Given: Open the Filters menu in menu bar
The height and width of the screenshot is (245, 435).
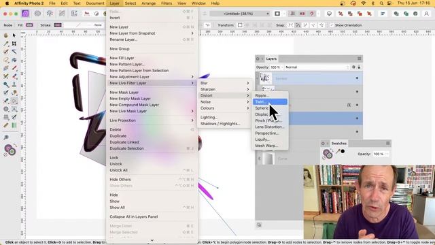Looking at the screenshot, I should coord(166,3).
